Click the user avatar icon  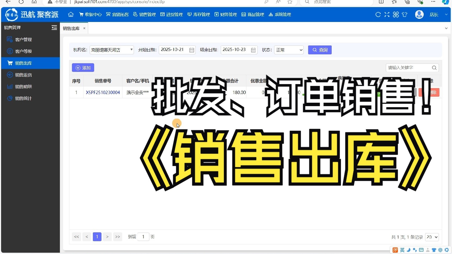[x=419, y=14]
